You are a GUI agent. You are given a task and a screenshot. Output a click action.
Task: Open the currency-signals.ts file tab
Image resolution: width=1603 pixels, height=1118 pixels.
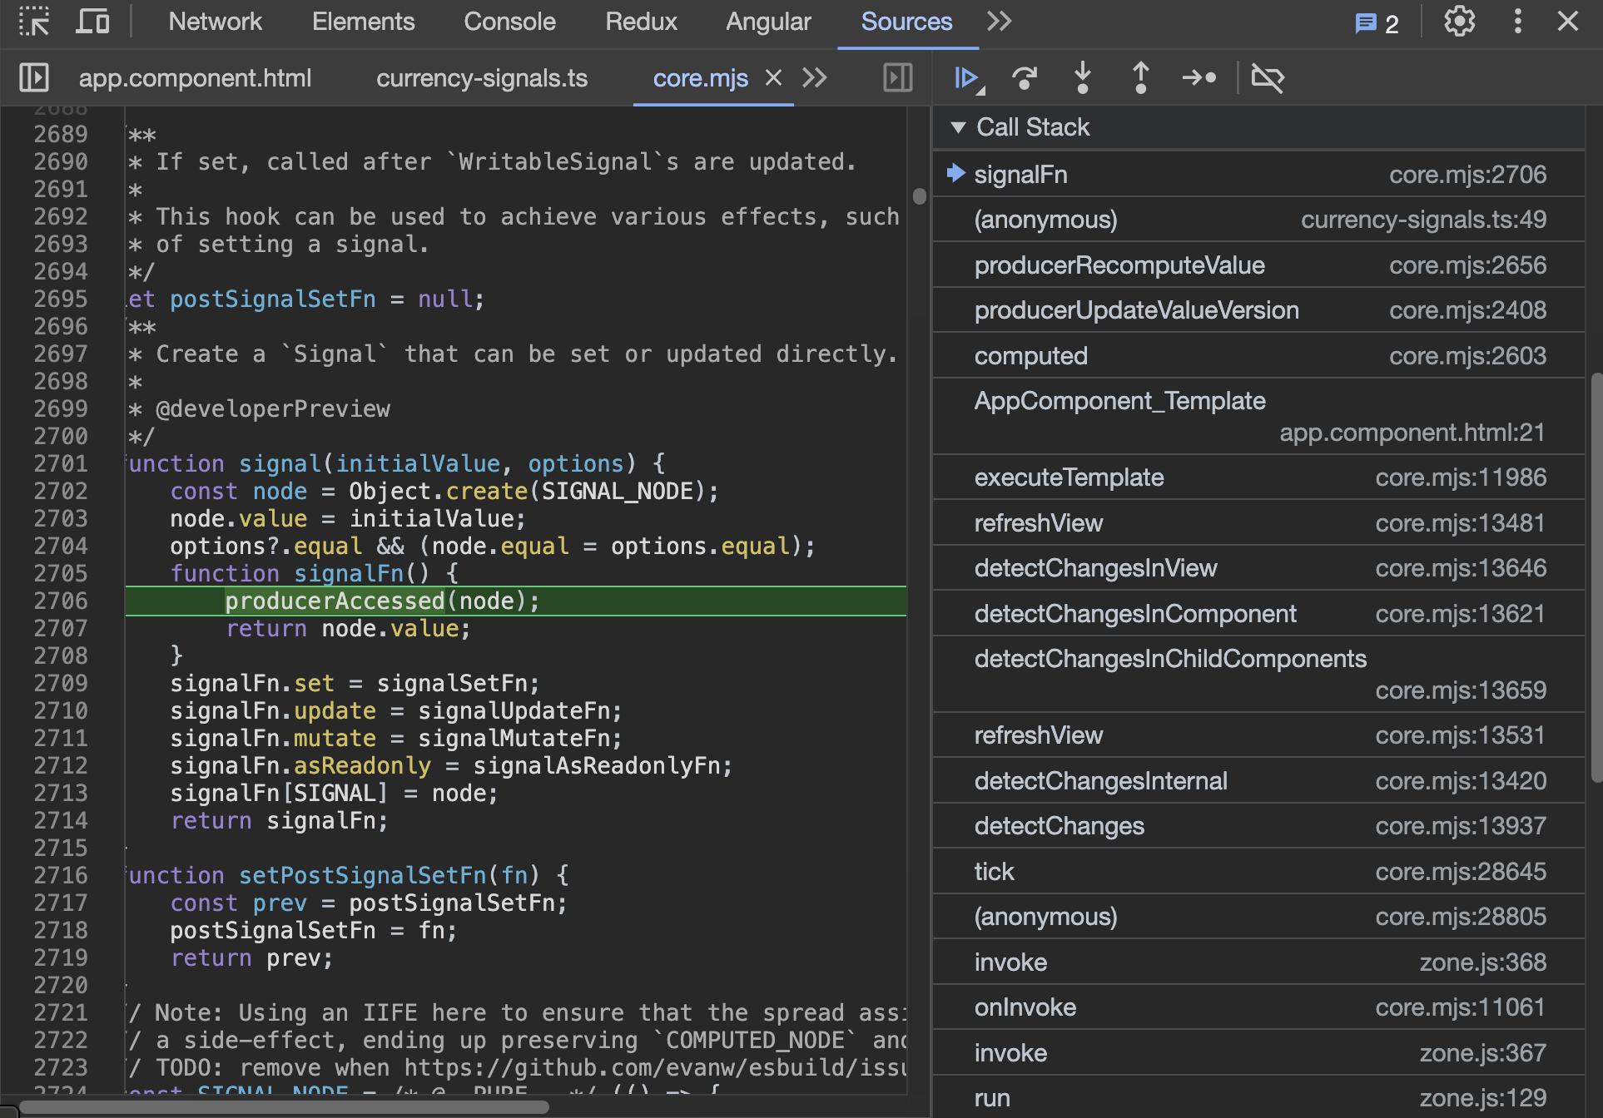(x=481, y=78)
